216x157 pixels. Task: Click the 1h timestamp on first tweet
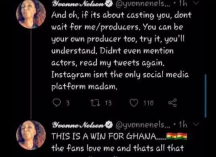click(183, 4)
